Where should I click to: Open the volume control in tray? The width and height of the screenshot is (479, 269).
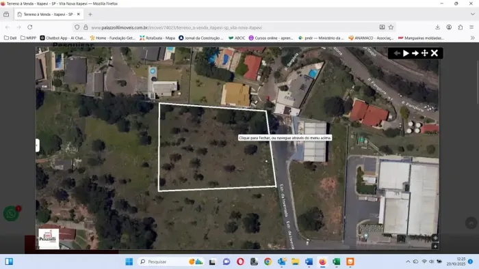pyautogui.click(x=431, y=261)
